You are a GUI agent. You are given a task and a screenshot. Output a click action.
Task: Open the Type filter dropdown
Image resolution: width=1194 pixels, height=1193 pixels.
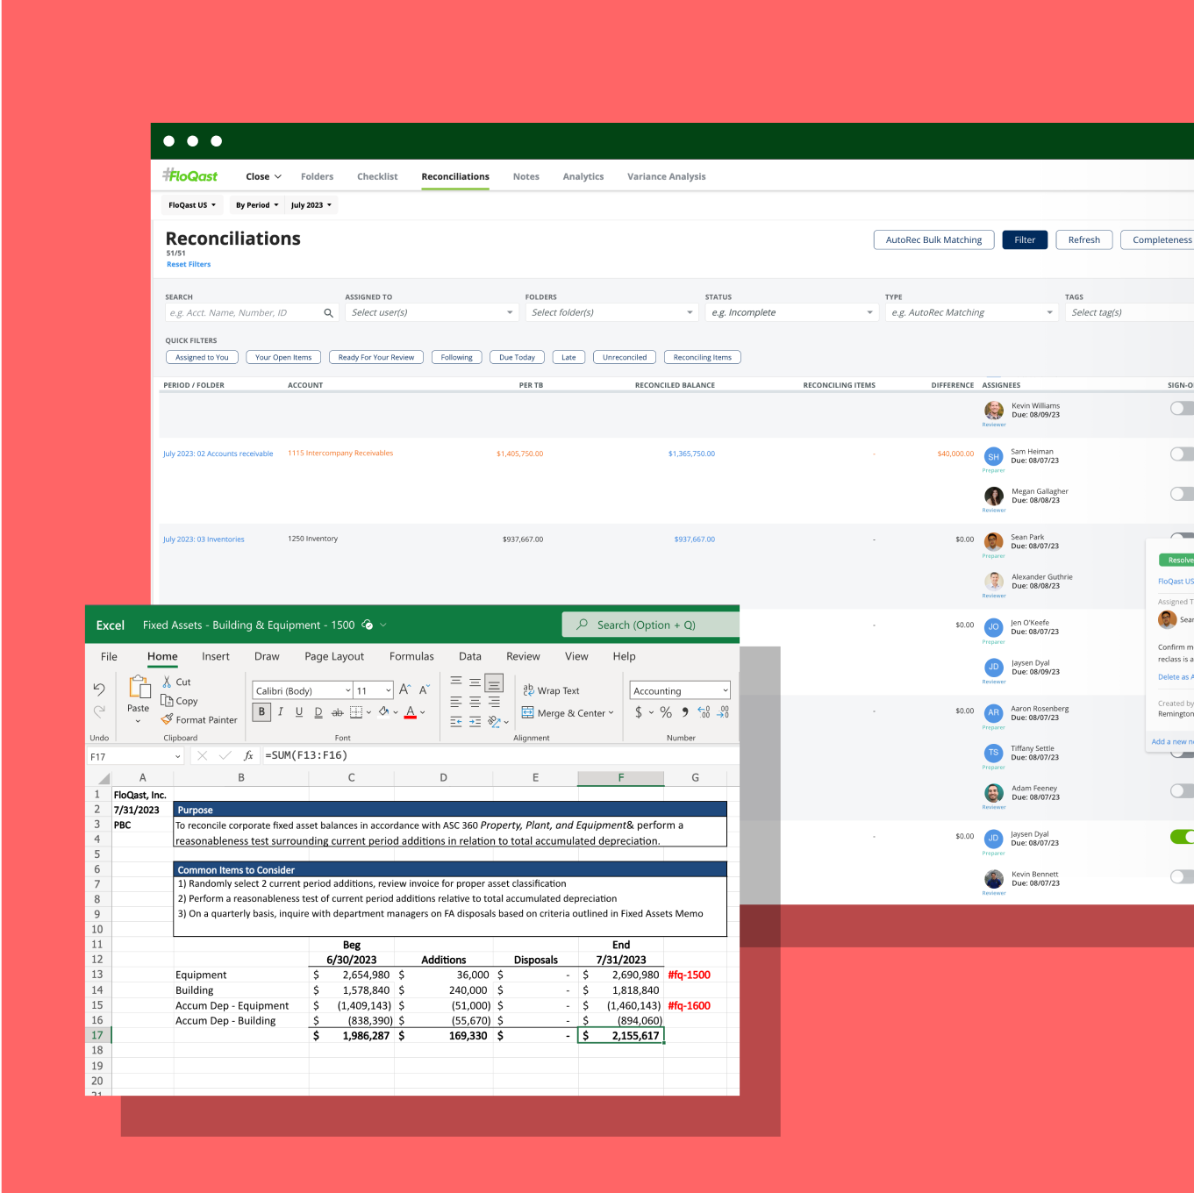pyautogui.click(x=972, y=313)
